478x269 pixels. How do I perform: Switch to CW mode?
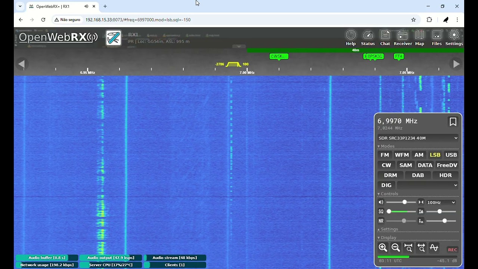pyautogui.click(x=387, y=165)
